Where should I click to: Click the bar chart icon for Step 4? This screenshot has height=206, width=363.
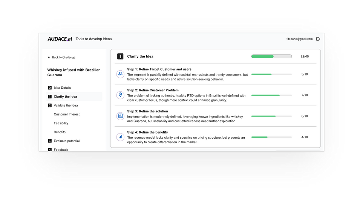coord(120,137)
